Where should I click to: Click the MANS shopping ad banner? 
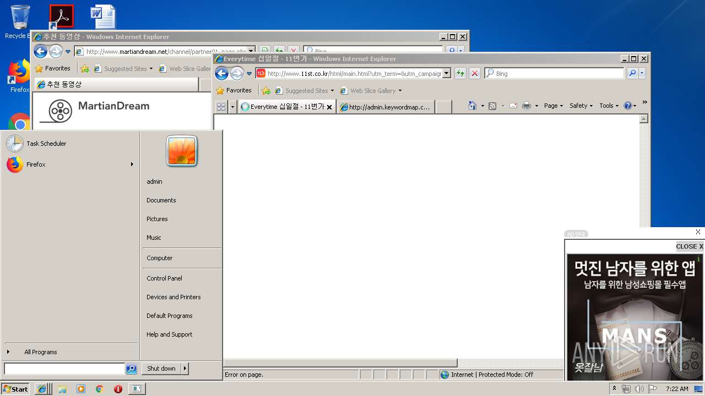point(635,317)
